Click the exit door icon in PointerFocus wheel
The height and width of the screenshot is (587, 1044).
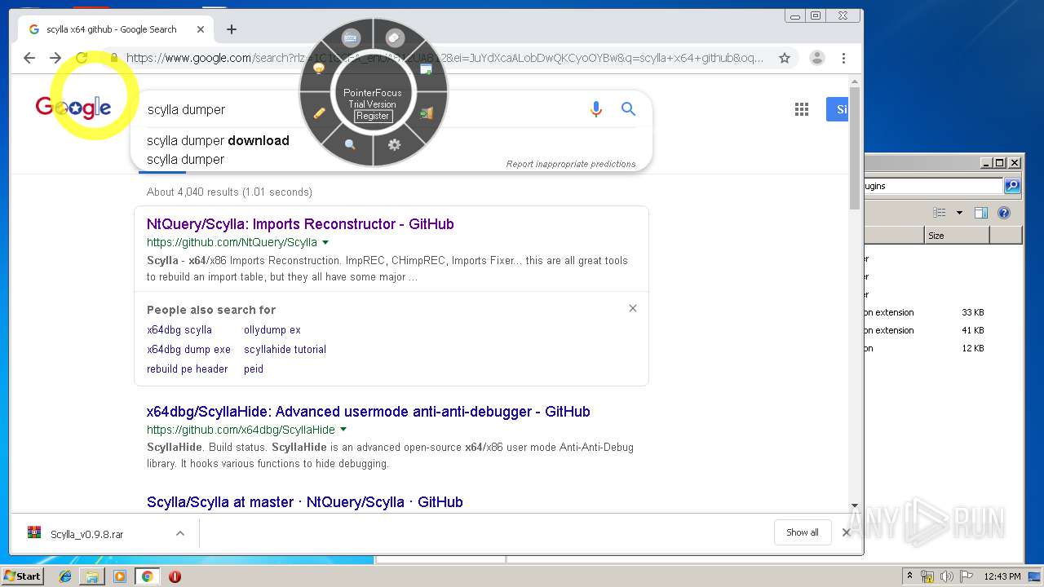click(x=426, y=113)
